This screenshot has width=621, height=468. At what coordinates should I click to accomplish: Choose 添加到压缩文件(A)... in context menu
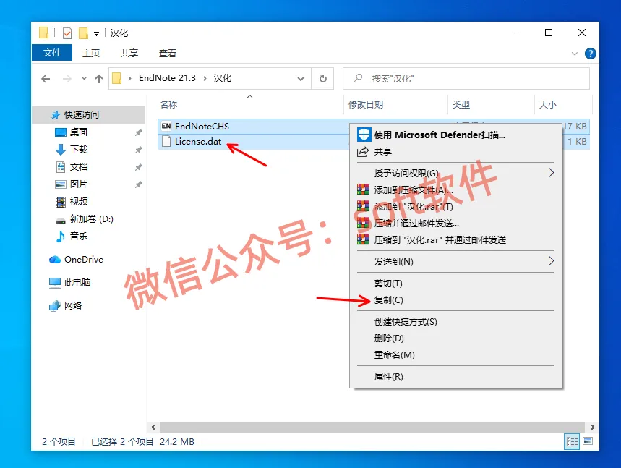455,190
